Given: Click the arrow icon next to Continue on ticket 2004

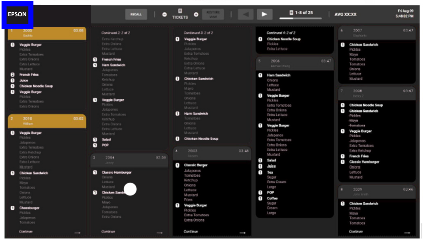Looking at the screenshot, I should click(x=160, y=232).
